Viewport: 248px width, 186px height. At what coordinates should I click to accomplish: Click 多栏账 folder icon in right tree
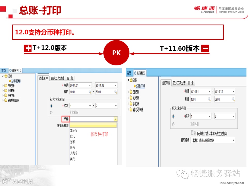[x=131, y=104]
